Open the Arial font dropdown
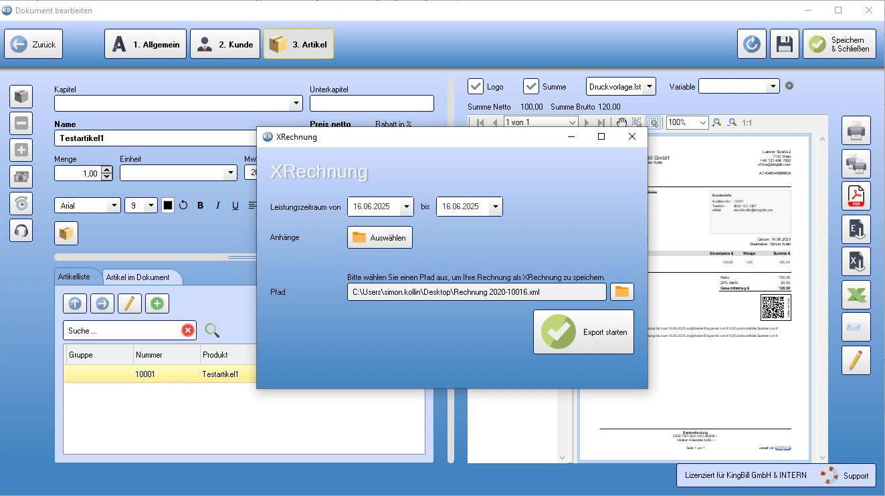885x496 pixels. coord(114,205)
